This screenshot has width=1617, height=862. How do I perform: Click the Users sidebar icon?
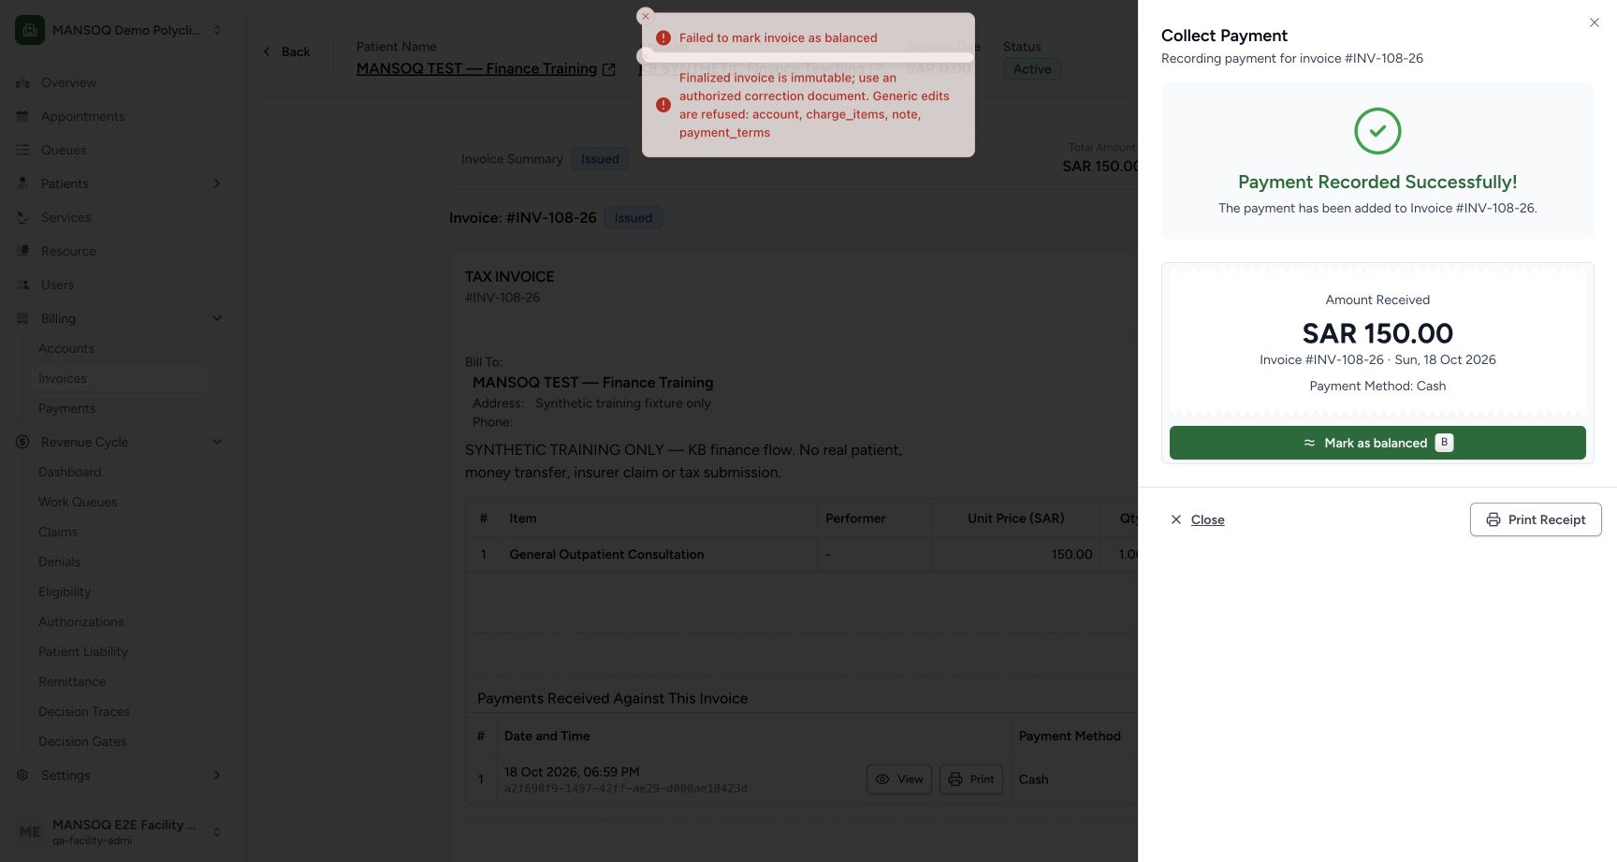(22, 285)
